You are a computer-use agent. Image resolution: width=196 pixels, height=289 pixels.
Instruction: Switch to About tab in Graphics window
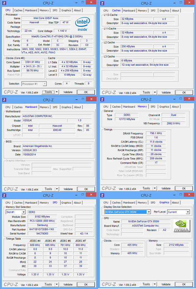[175, 202]
